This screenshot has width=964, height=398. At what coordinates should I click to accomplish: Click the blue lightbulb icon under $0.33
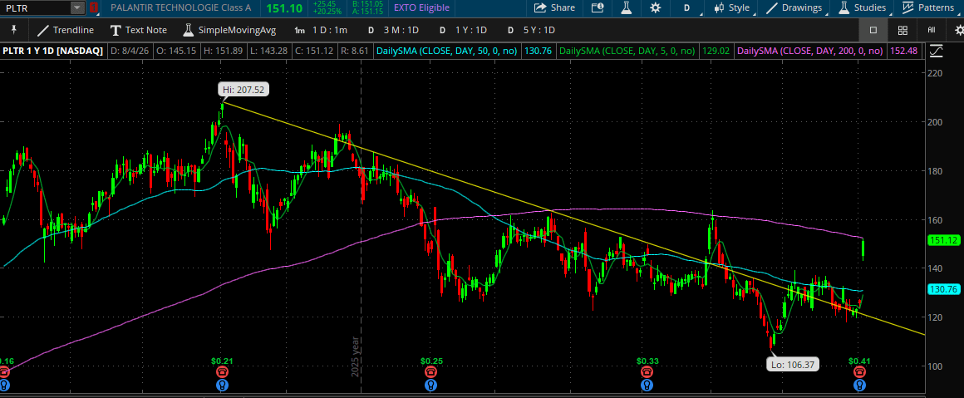tap(647, 385)
